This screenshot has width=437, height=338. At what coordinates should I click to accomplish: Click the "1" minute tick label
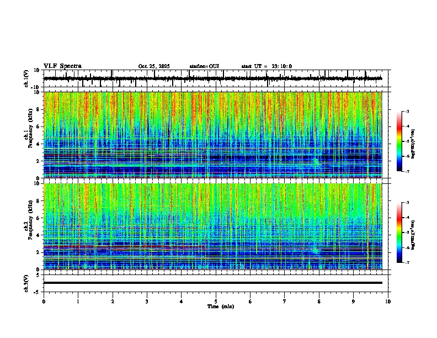(x=78, y=302)
